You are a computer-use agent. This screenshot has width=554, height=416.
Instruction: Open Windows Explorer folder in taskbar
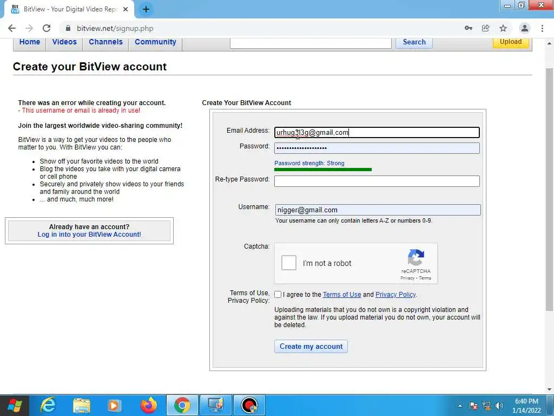point(82,405)
